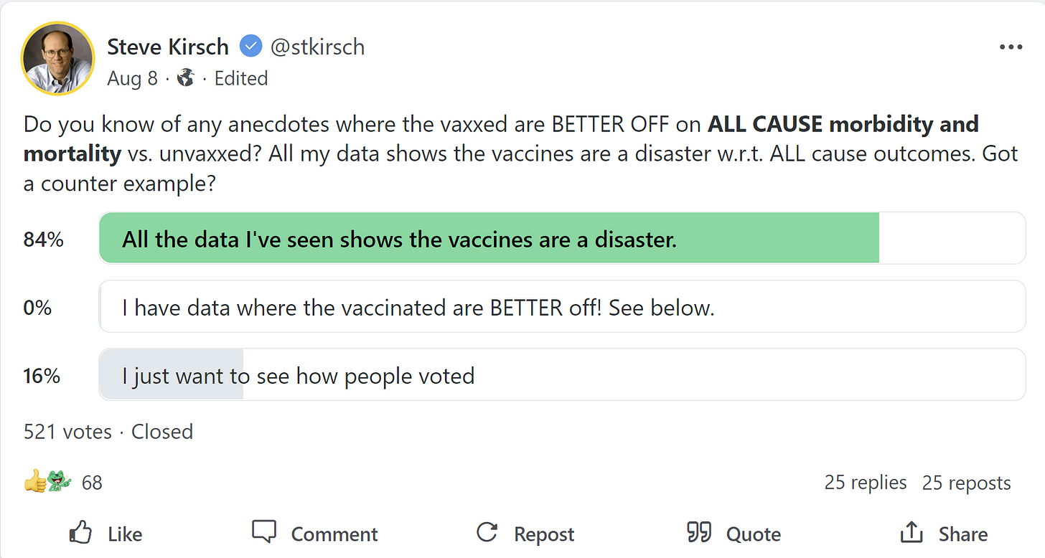This screenshot has width=1045, height=558.
Task: Select the 'vaccines are a disaster' poll option
Action: [561, 238]
